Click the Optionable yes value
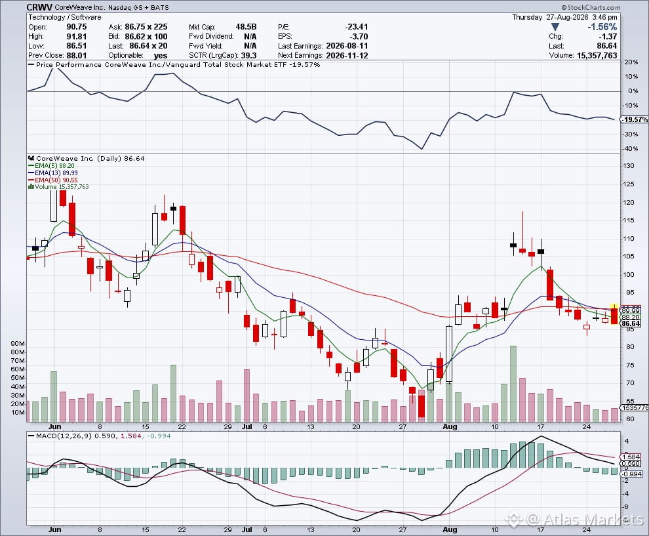The height and width of the screenshot is (536, 649). (x=160, y=55)
